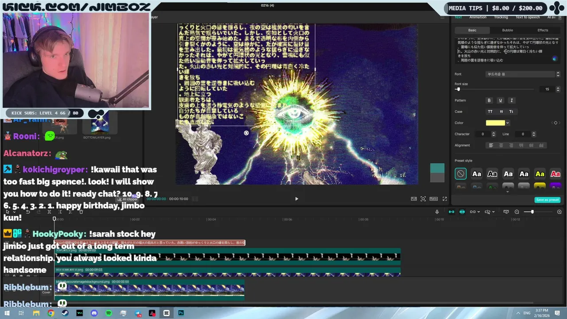Screen dimensions: 567x319
Task: Click the timeline zoom slider handle
Action: pos(532,212)
